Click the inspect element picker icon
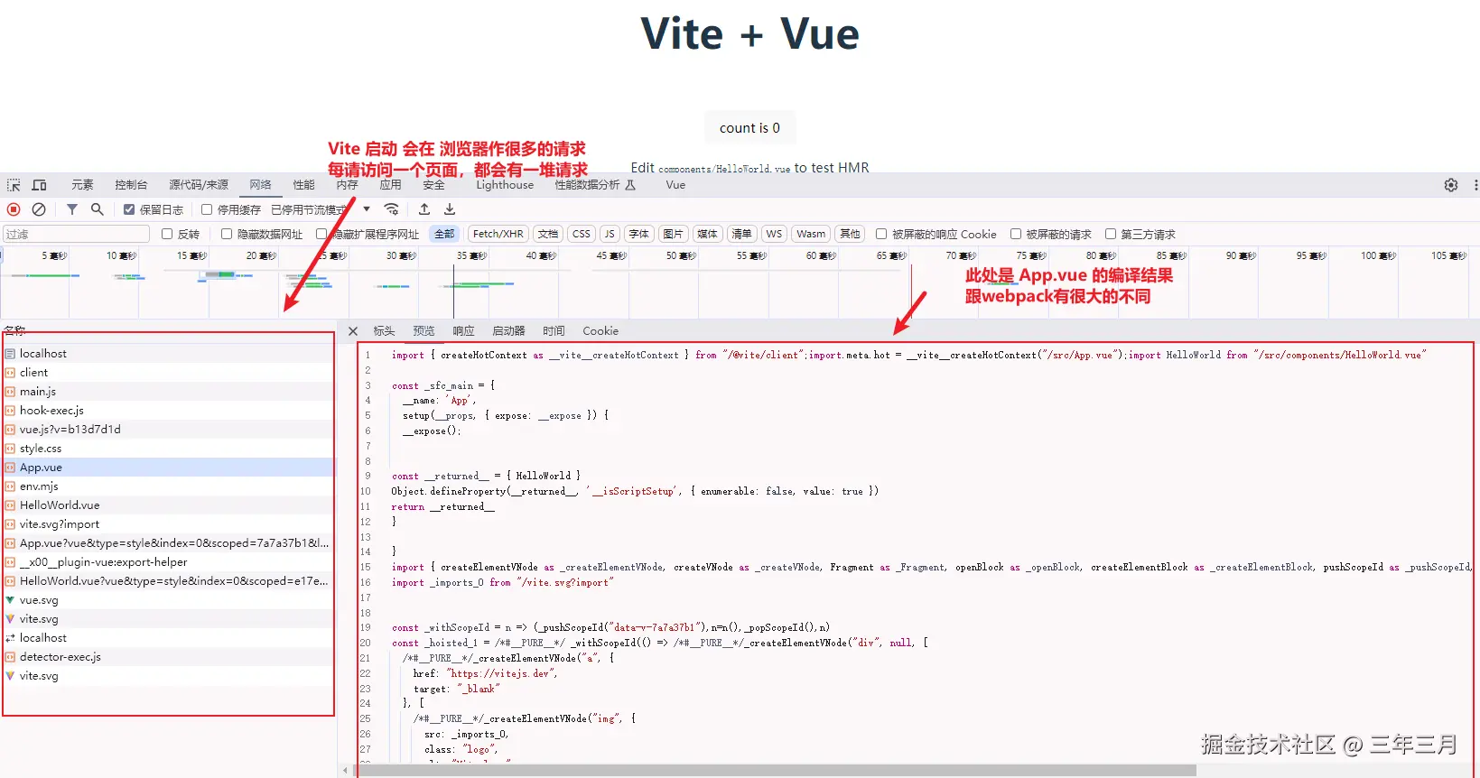 point(14,185)
